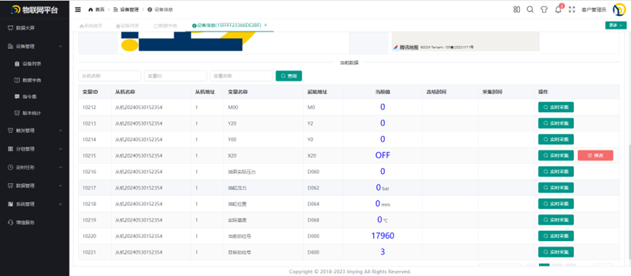Expand the 分组管理 sidebar menu
This screenshot has height=276, width=631.
click(x=34, y=149)
